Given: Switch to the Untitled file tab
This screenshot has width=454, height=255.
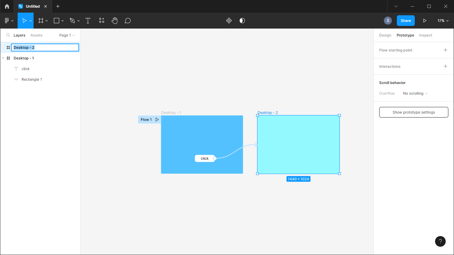Looking at the screenshot, I should 33,6.
